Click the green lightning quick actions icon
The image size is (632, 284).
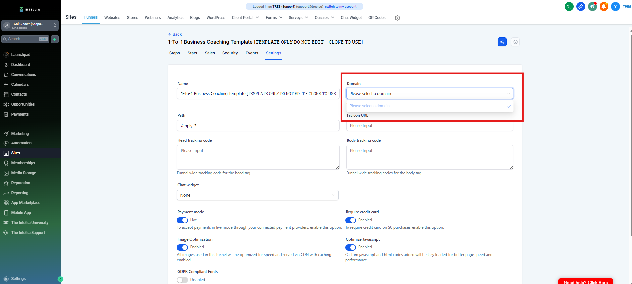click(x=55, y=39)
